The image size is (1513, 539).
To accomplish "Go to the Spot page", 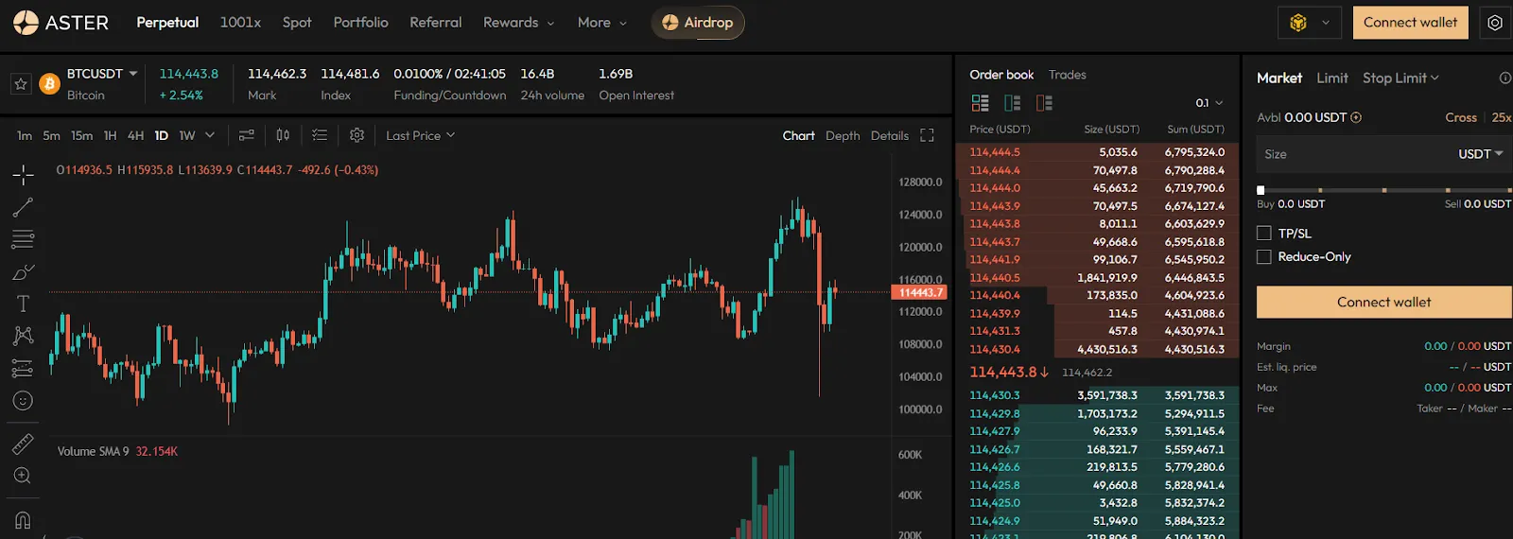I will click(x=297, y=23).
